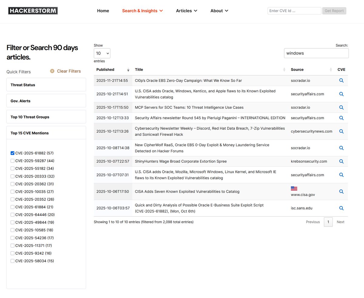
Task: Open CVE search for CISA Adds Seven row
Action: [341, 191]
